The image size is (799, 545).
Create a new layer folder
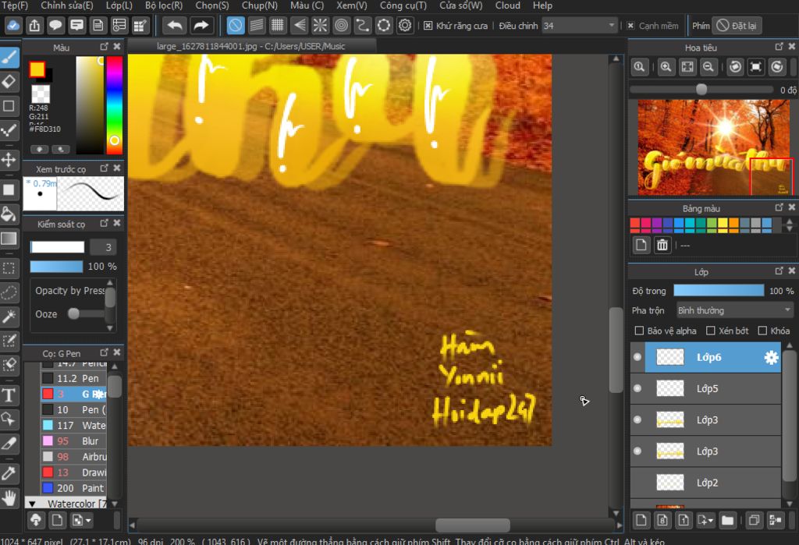728,520
